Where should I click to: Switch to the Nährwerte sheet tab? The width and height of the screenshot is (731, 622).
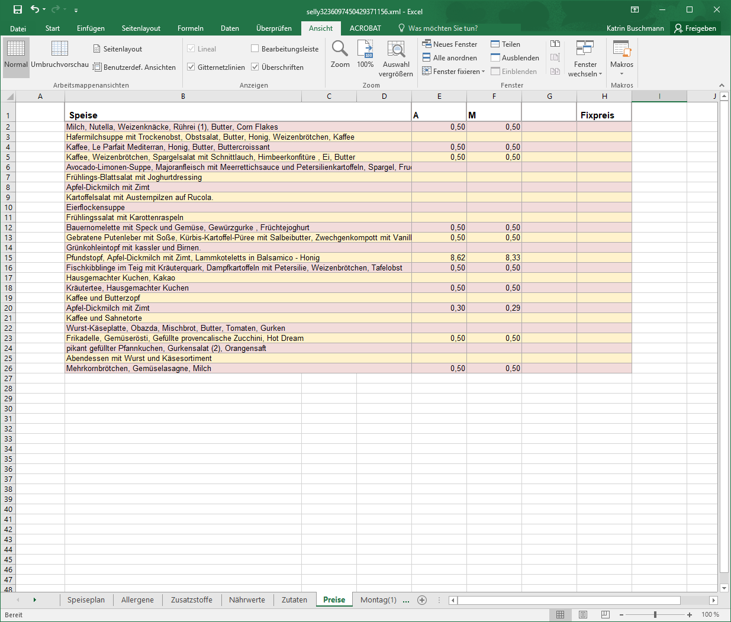(x=247, y=600)
